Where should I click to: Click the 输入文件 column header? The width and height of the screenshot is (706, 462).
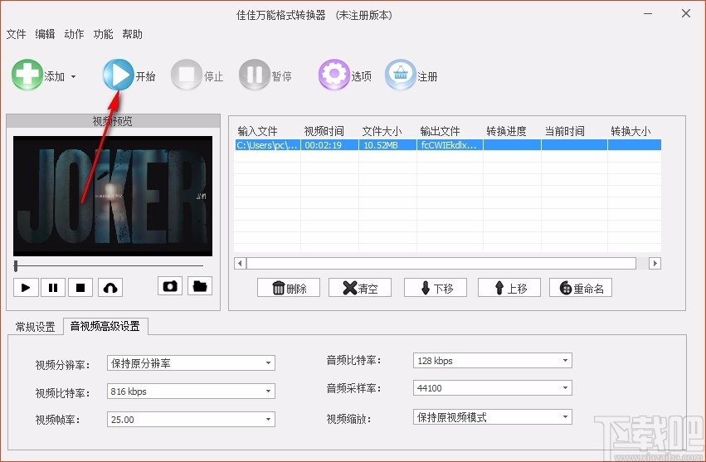coord(257,132)
